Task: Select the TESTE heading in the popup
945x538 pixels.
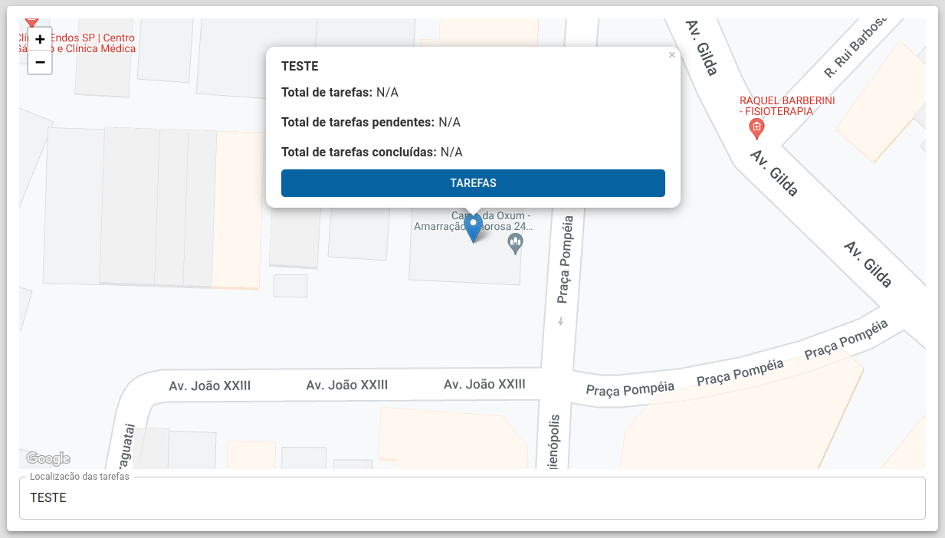Action: tap(300, 67)
